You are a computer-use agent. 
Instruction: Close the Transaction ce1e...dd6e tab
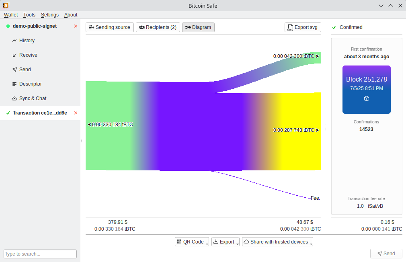coord(76,113)
